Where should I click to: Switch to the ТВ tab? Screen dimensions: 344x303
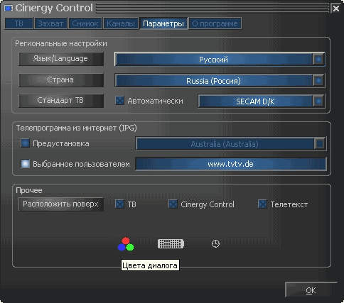[x=18, y=23]
